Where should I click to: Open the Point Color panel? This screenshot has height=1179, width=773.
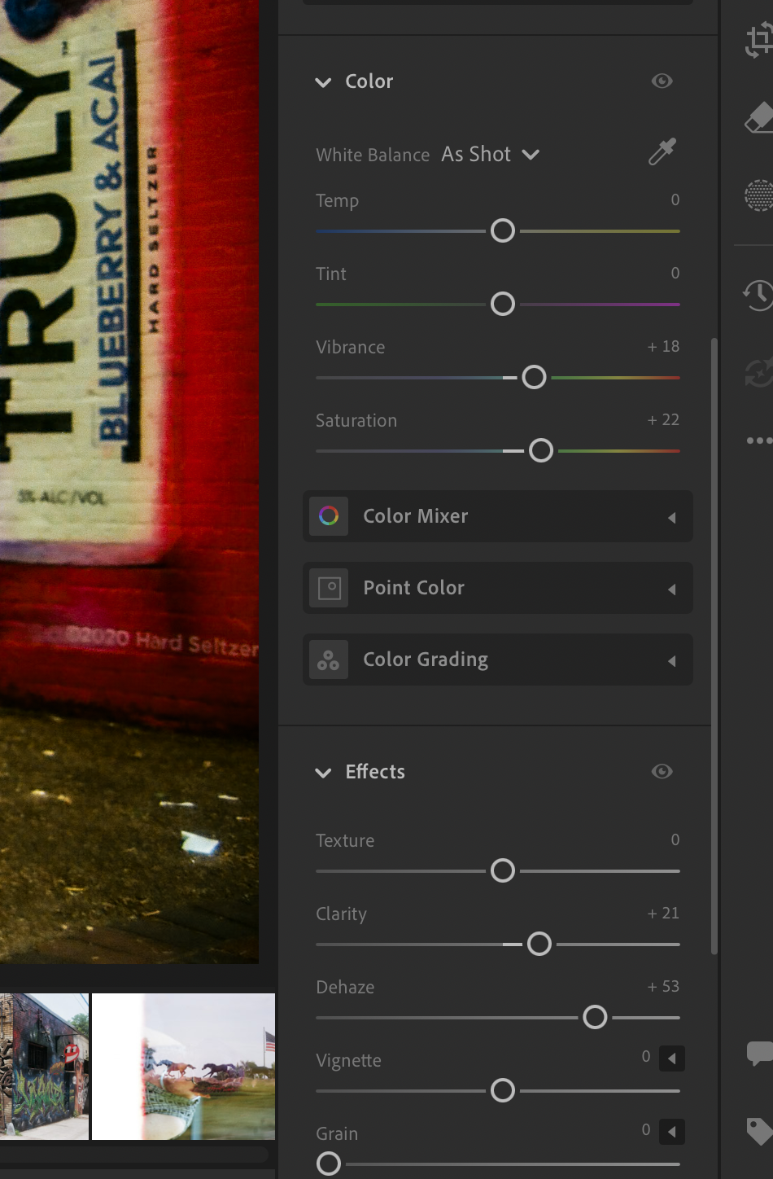497,588
